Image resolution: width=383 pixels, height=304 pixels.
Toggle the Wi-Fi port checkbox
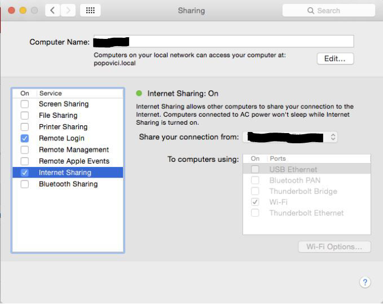pos(255,202)
